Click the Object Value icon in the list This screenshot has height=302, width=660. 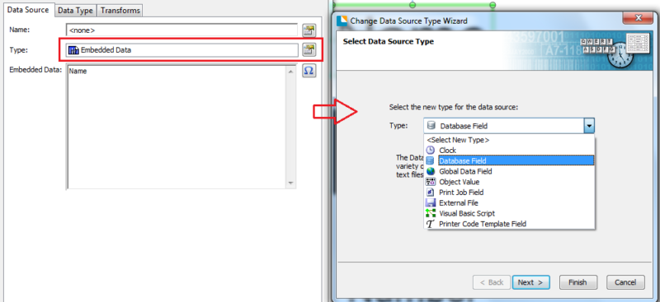430,182
